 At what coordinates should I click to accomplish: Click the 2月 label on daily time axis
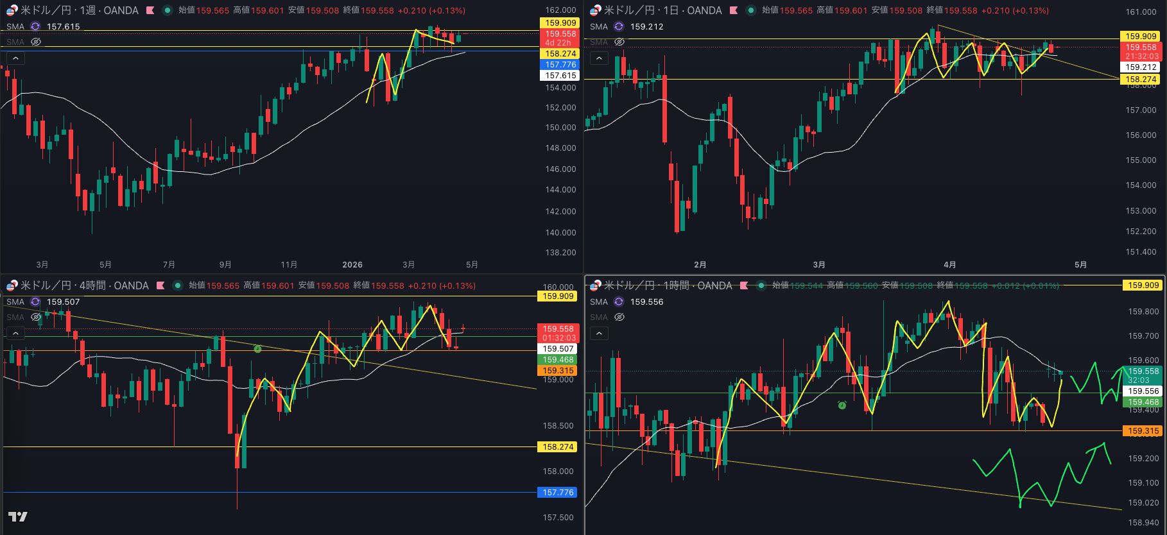point(700,264)
